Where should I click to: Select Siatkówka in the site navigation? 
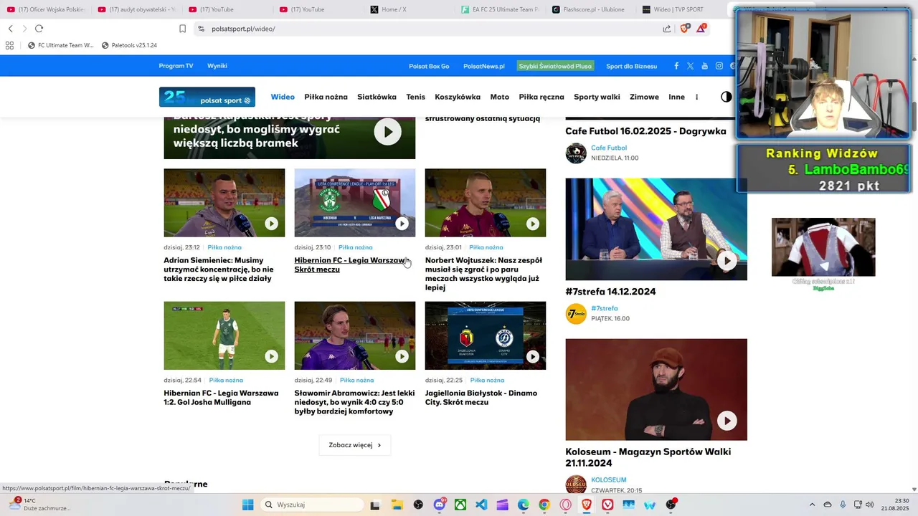click(377, 97)
